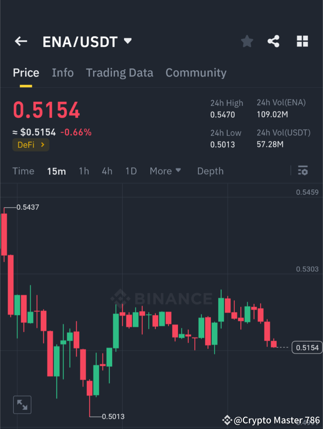Expand chart to fullscreen mode
The image size is (323, 429).
pyautogui.click(x=22, y=404)
